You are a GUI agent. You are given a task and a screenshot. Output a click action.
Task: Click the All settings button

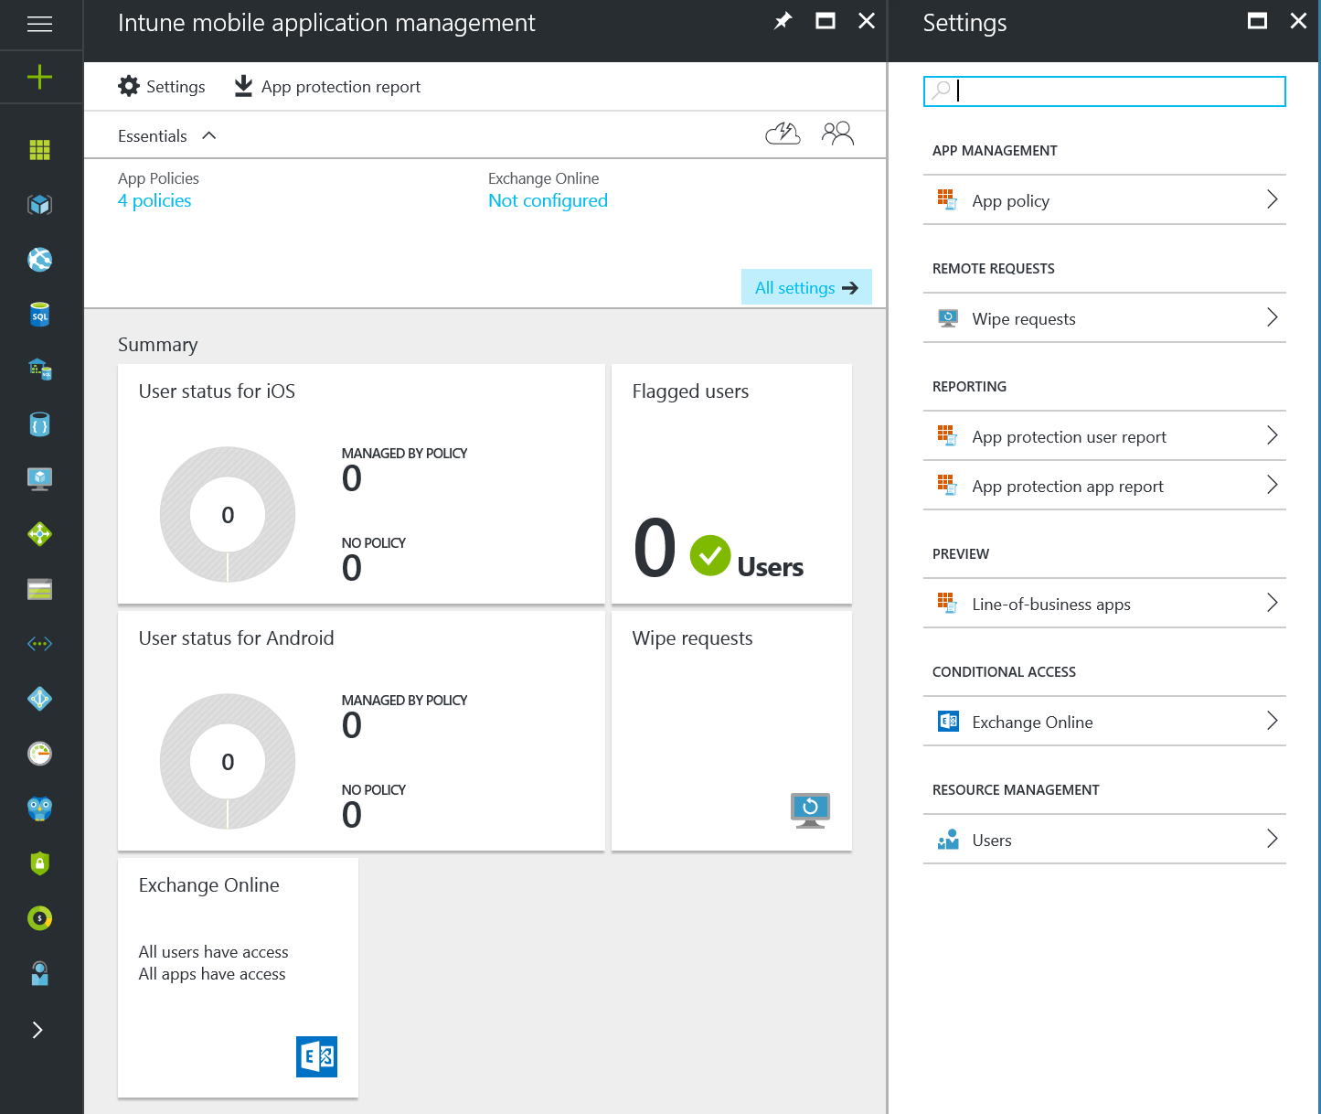point(806,287)
